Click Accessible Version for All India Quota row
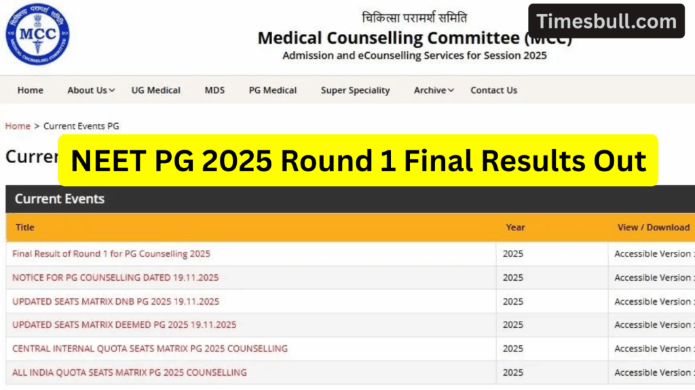 (652, 372)
